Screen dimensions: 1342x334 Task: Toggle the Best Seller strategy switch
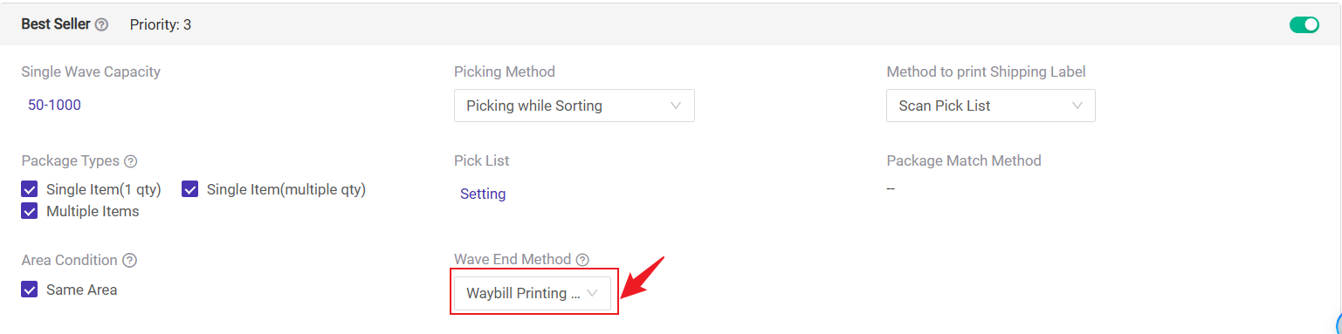point(1304,24)
